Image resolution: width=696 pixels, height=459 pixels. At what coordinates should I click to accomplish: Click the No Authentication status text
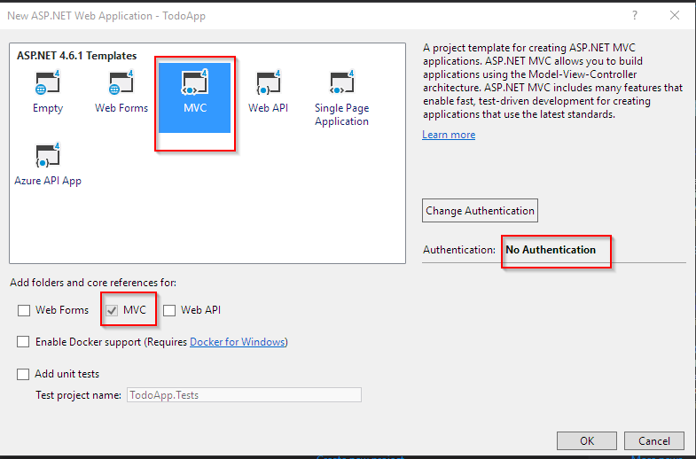click(551, 250)
